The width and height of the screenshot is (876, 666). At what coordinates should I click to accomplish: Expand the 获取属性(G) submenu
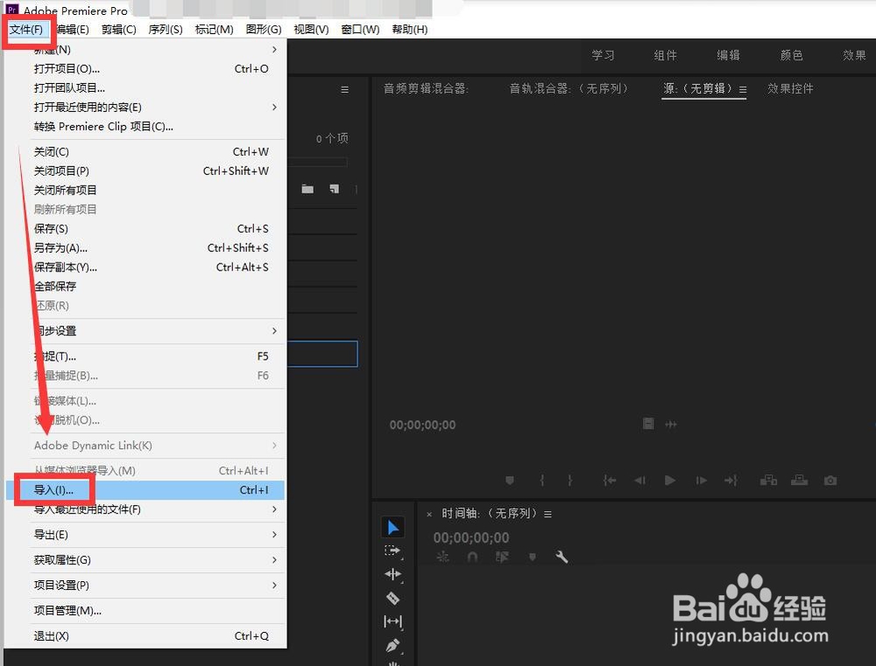tap(145, 560)
